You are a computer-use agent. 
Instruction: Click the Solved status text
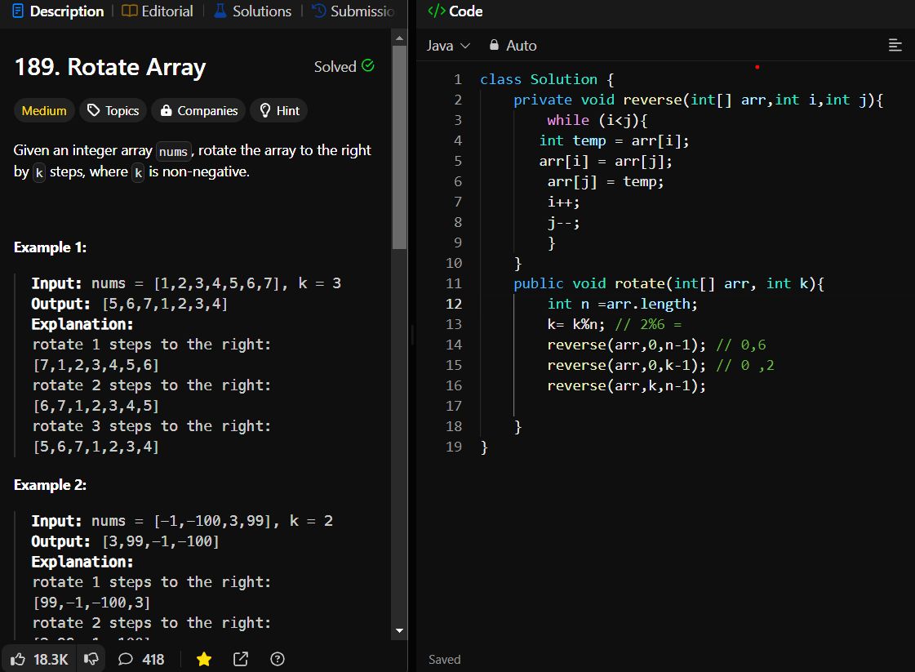coord(335,67)
